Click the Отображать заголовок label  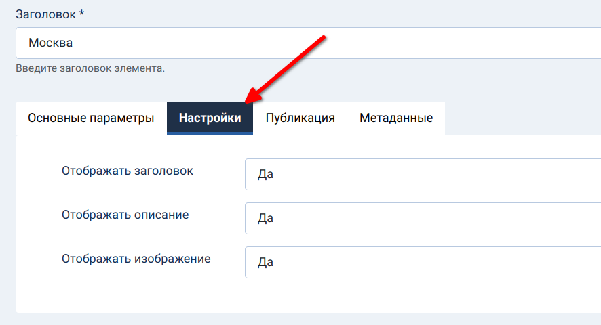tap(128, 171)
